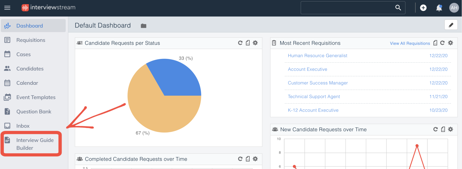Screen dimensions: 462x169
Task: Open the hamburger navigation menu
Action: pos(7,8)
